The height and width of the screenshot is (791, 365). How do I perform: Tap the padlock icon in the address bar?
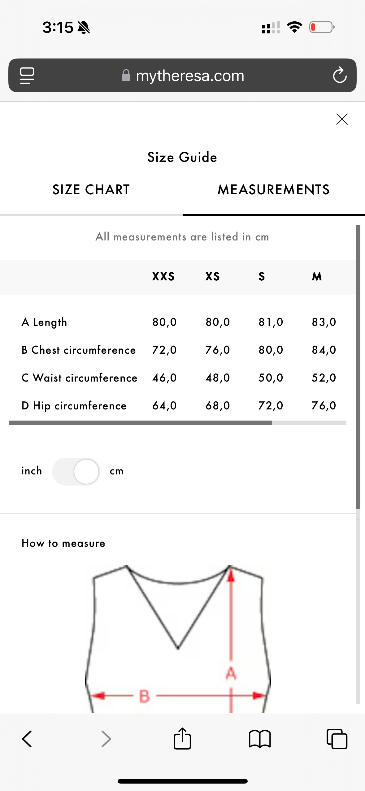click(x=126, y=76)
